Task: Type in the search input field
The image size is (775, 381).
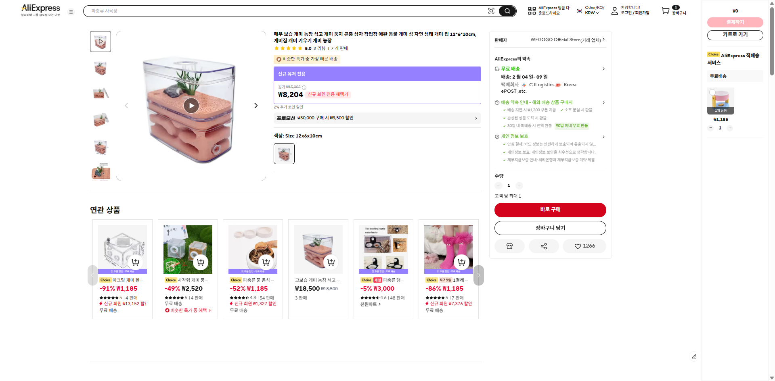Action: click(x=283, y=11)
